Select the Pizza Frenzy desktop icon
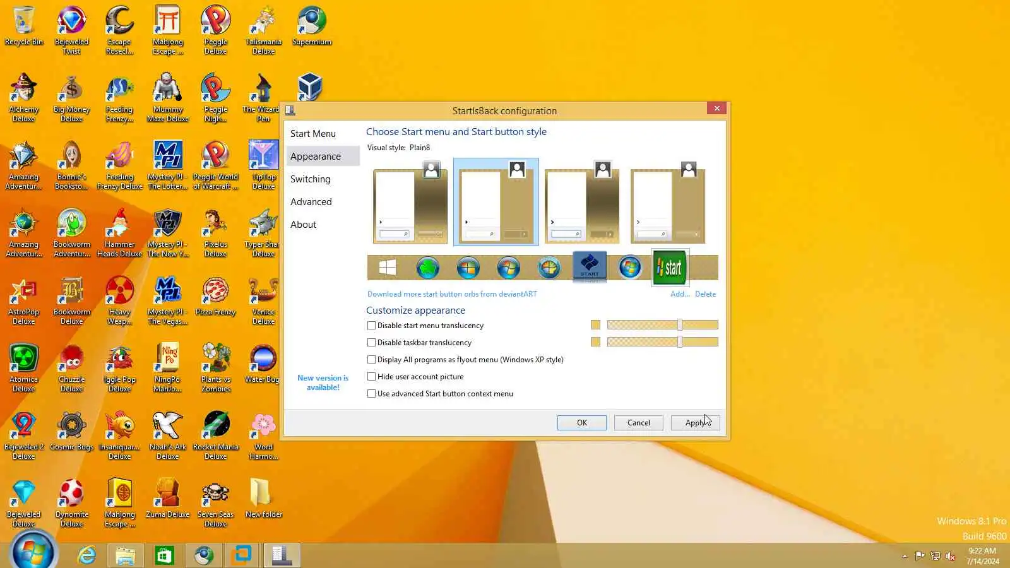 click(216, 296)
